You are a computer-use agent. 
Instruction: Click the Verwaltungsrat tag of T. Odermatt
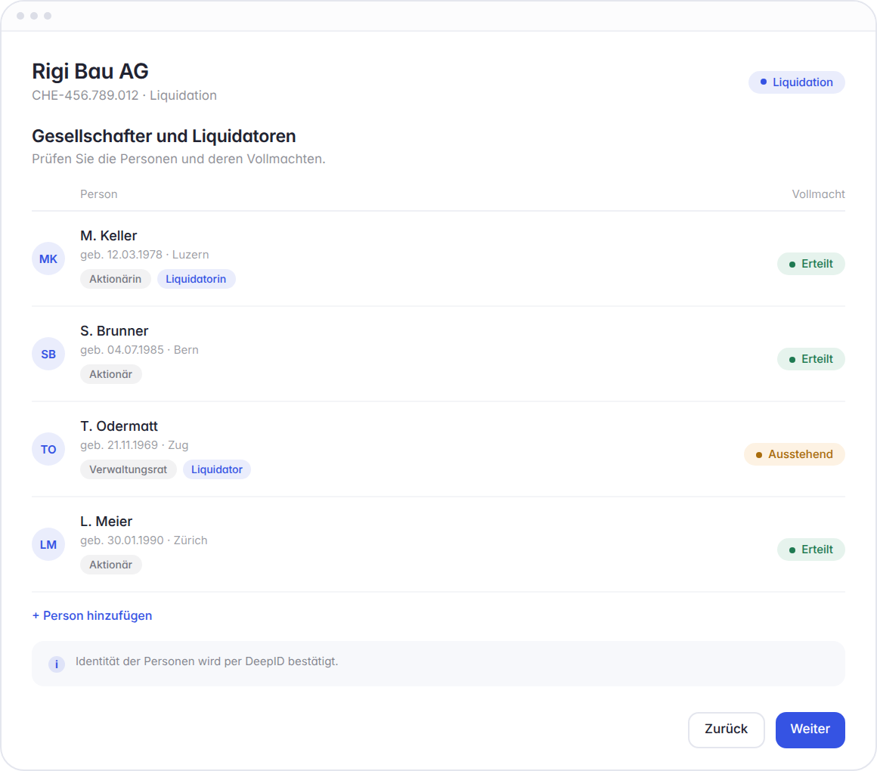tap(128, 469)
